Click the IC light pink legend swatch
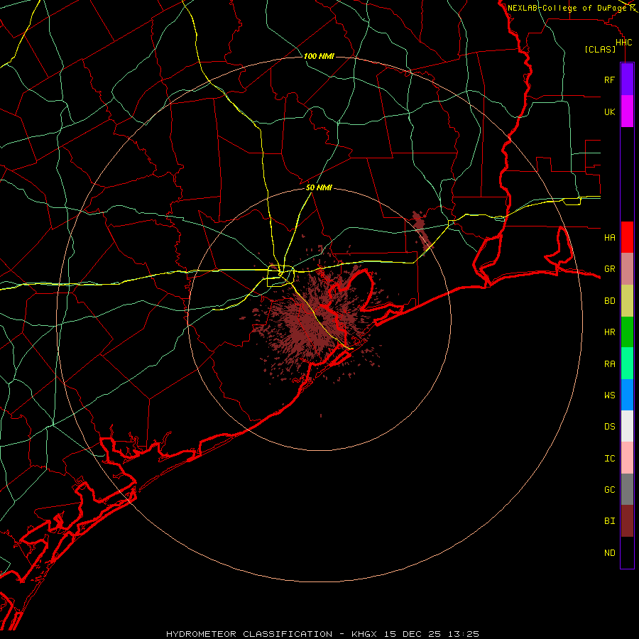Screen dimensions: 639x639 pos(627,458)
